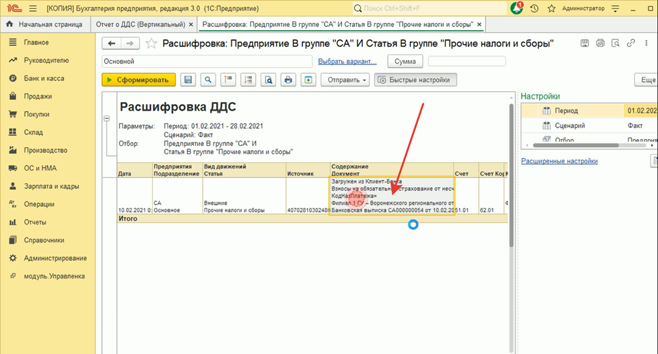Select the Расшифровка report tab
Screen dimensions: 658x354
click(x=338, y=24)
